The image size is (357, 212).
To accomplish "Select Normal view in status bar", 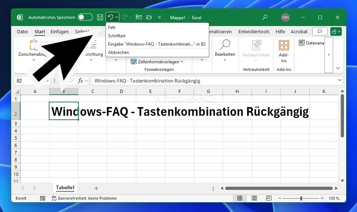I will click(240, 198).
